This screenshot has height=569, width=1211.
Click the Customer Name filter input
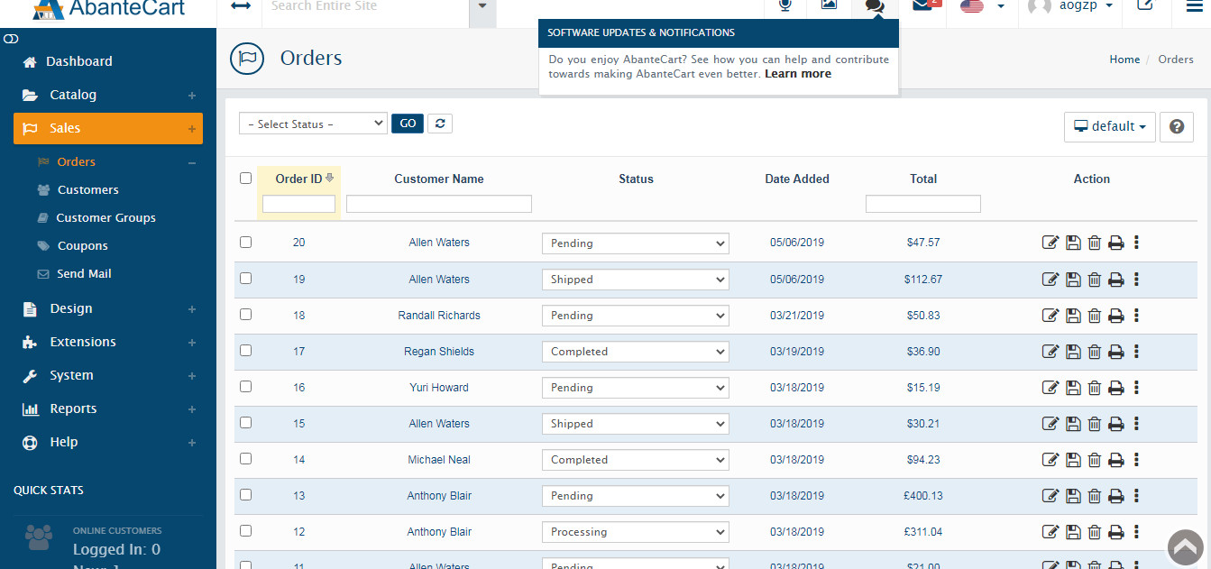point(439,205)
